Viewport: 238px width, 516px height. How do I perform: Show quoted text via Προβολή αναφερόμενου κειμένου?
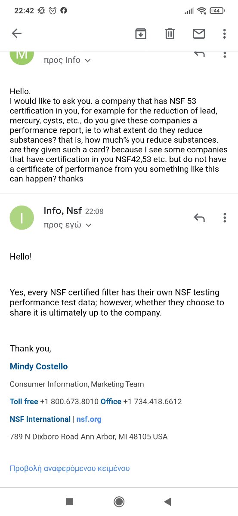tap(70, 468)
